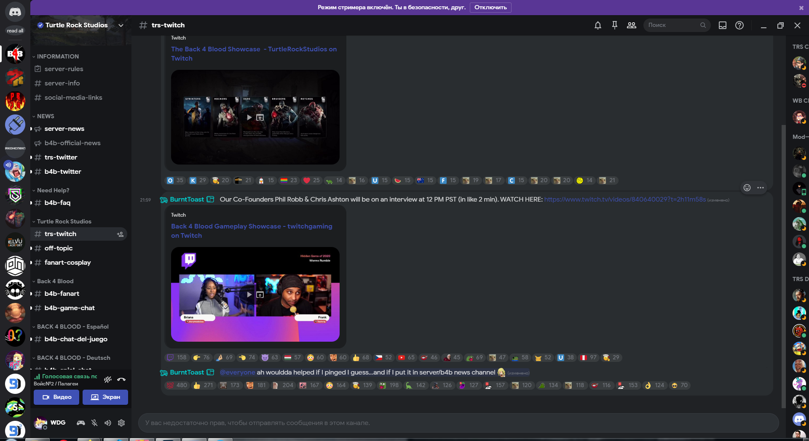Open channel notification settings bell icon
Image resolution: width=809 pixels, height=441 pixels.
pos(598,25)
